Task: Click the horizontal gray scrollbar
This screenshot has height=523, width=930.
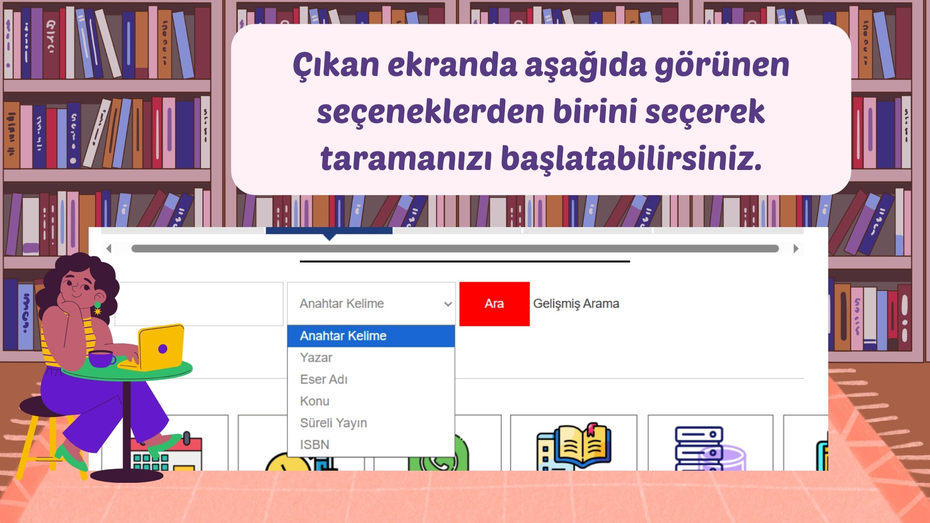Action: [454, 248]
